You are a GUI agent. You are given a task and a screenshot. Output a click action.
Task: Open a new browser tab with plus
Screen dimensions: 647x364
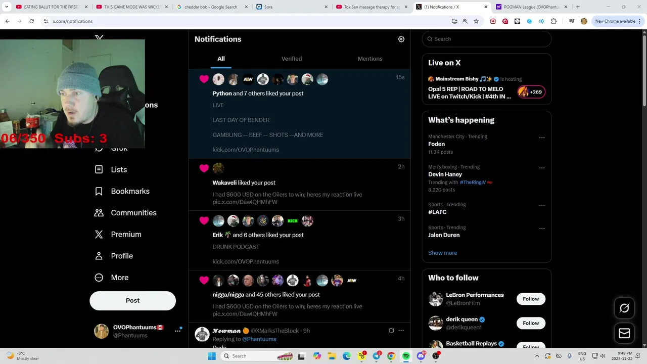[578, 7]
